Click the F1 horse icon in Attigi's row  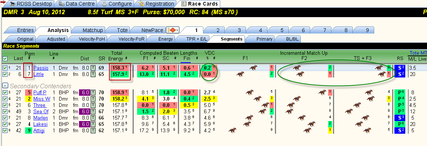[232, 131]
